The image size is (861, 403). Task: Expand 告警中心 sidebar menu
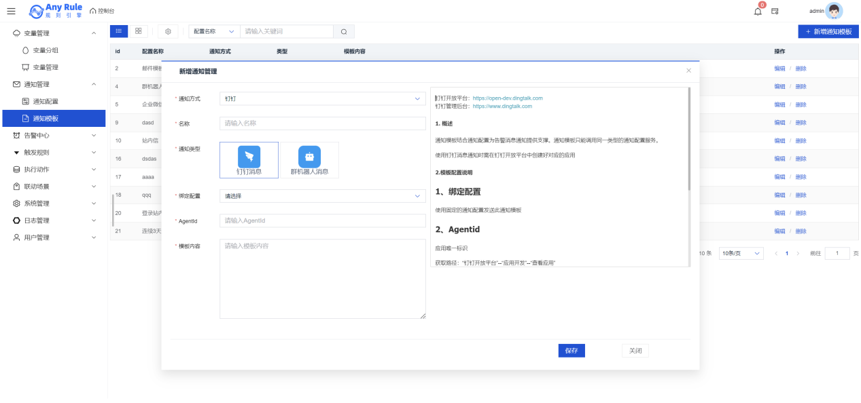53,135
